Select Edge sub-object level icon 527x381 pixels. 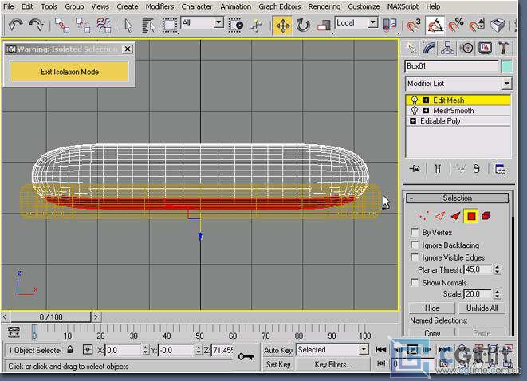coord(439,216)
